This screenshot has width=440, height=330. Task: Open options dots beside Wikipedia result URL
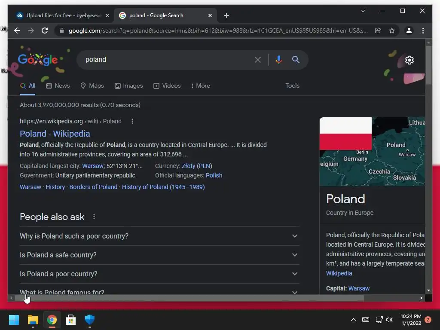click(x=132, y=121)
